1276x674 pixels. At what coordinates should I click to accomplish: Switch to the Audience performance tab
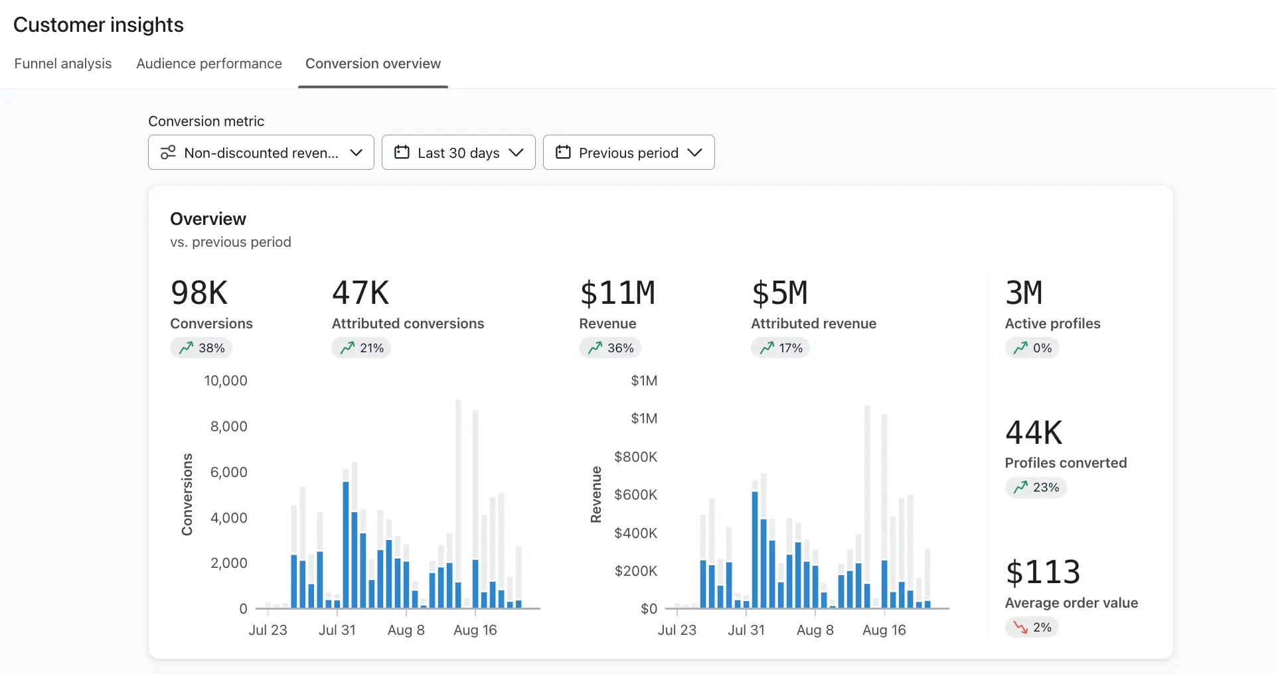pyautogui.click(x=209, y=64)
